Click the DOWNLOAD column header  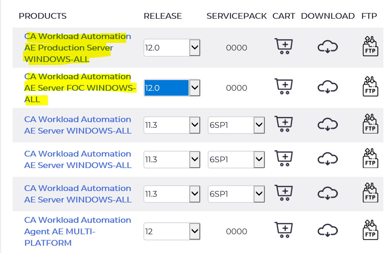(327, 16)
